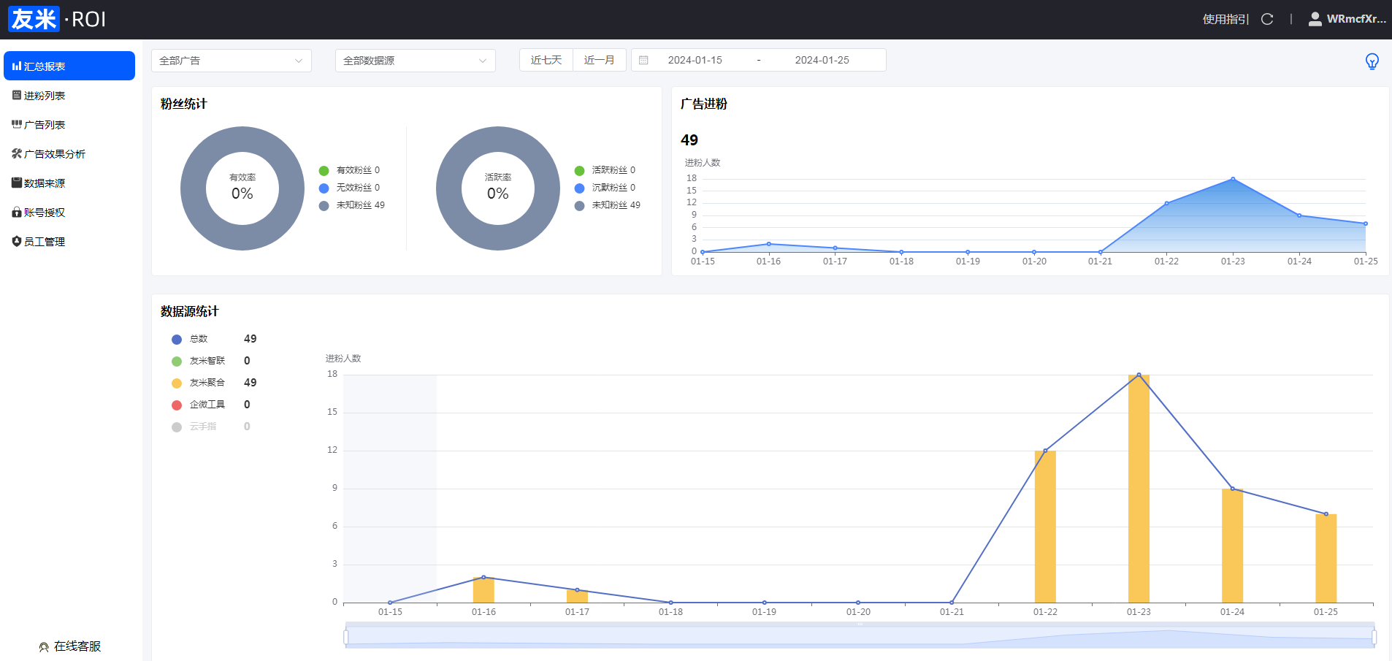Screen dimensions: 1392x661
Task: Select the 近七天 quick range button
Action: point(546,60)
